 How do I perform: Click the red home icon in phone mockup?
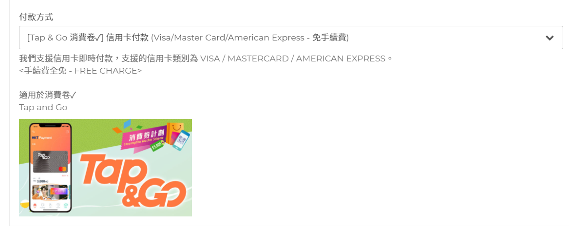pyautogui.click(x=35, y=205)
